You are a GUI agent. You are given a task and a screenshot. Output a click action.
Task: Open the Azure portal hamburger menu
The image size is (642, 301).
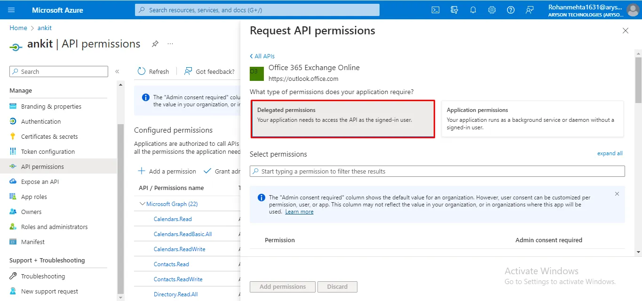tap(12, 10)
